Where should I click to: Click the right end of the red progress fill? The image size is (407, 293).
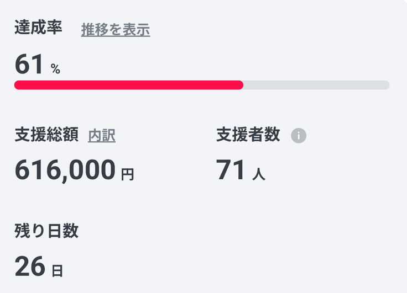[x=241, y=85]
